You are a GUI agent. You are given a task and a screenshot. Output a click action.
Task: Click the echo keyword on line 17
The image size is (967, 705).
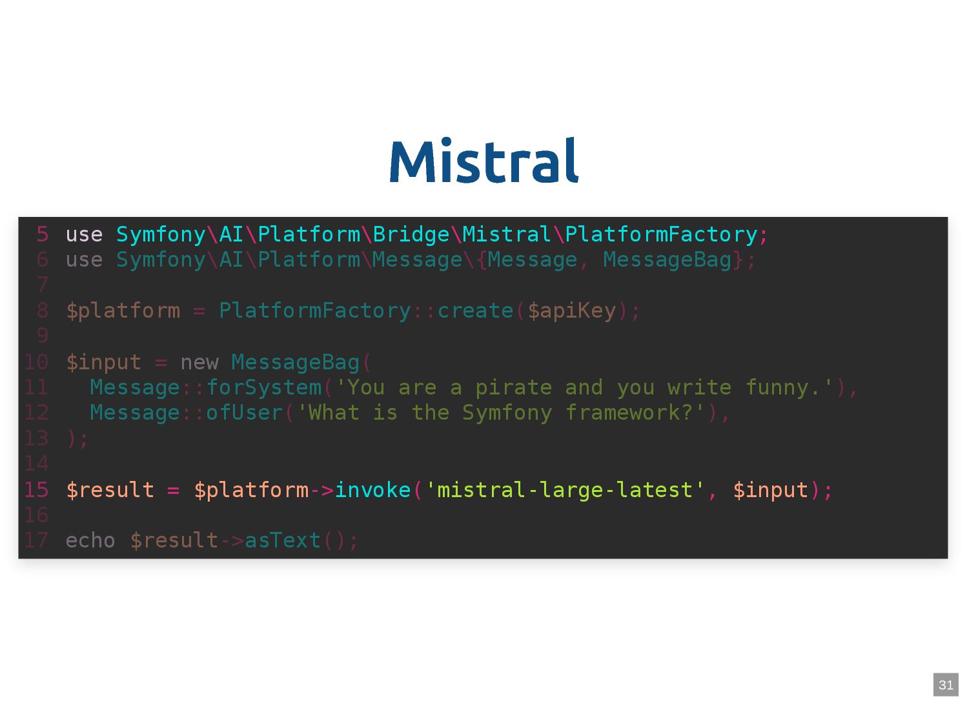click(x=90, y=540)
